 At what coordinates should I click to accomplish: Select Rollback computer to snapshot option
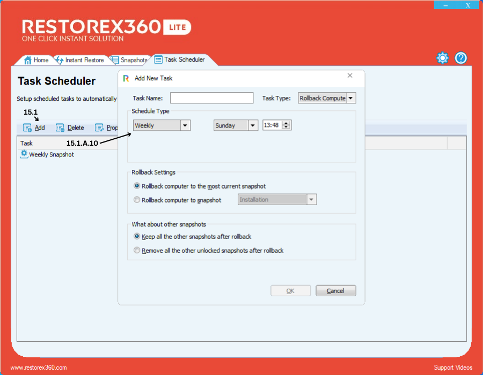click(137, 200)
